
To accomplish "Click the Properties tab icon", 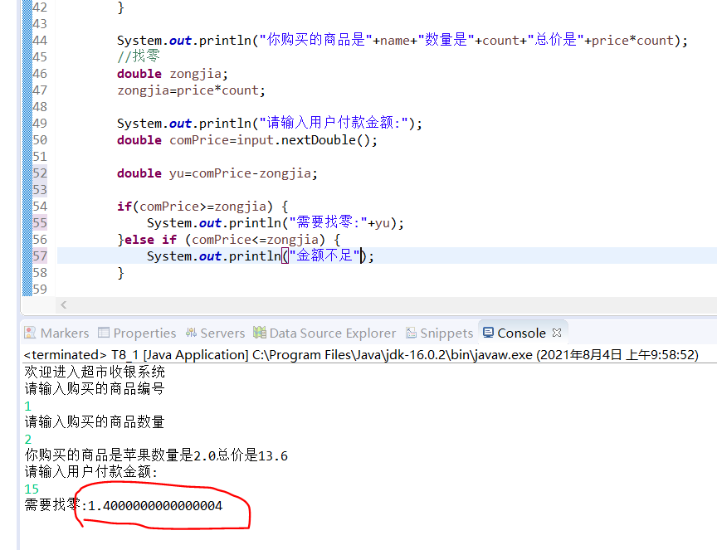I will tap(104, 333).
